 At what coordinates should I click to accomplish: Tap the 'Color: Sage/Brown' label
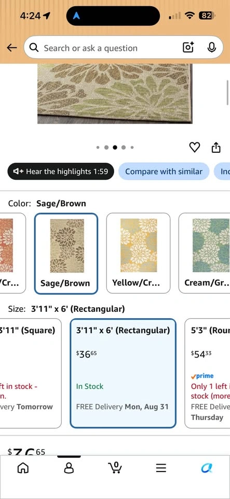click(47, 203)
